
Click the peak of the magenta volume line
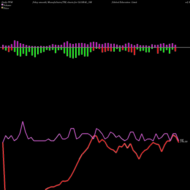click(x=23, y=122)
